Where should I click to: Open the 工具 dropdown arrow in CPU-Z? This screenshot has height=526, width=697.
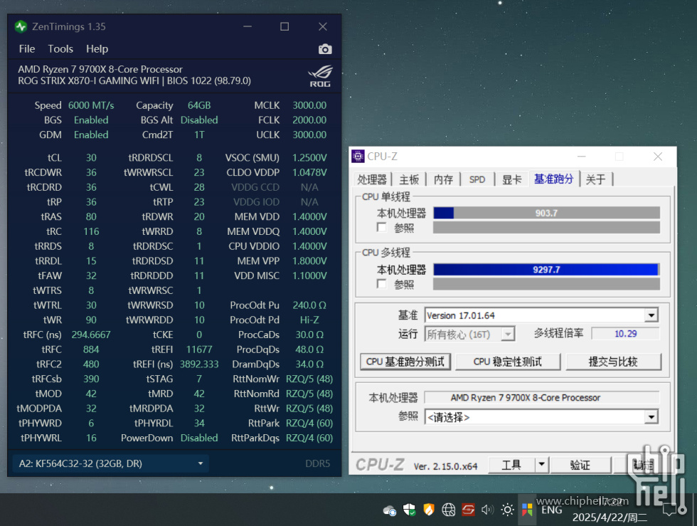tap(541, 465)
